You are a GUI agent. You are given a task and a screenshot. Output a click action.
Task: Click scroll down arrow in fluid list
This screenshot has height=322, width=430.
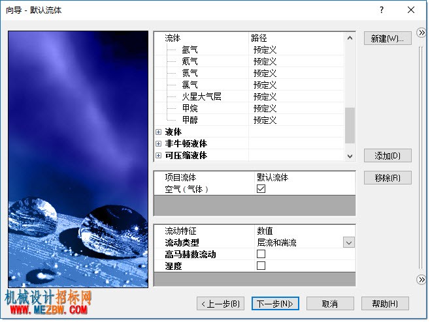[x=350, y=156]
